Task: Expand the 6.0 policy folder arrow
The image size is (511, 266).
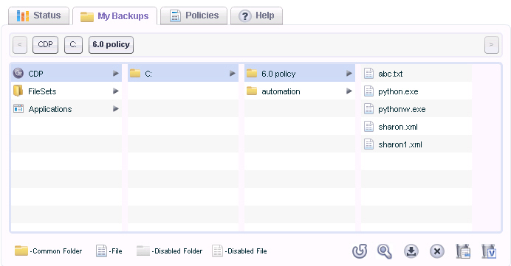Action: [349, 74]
